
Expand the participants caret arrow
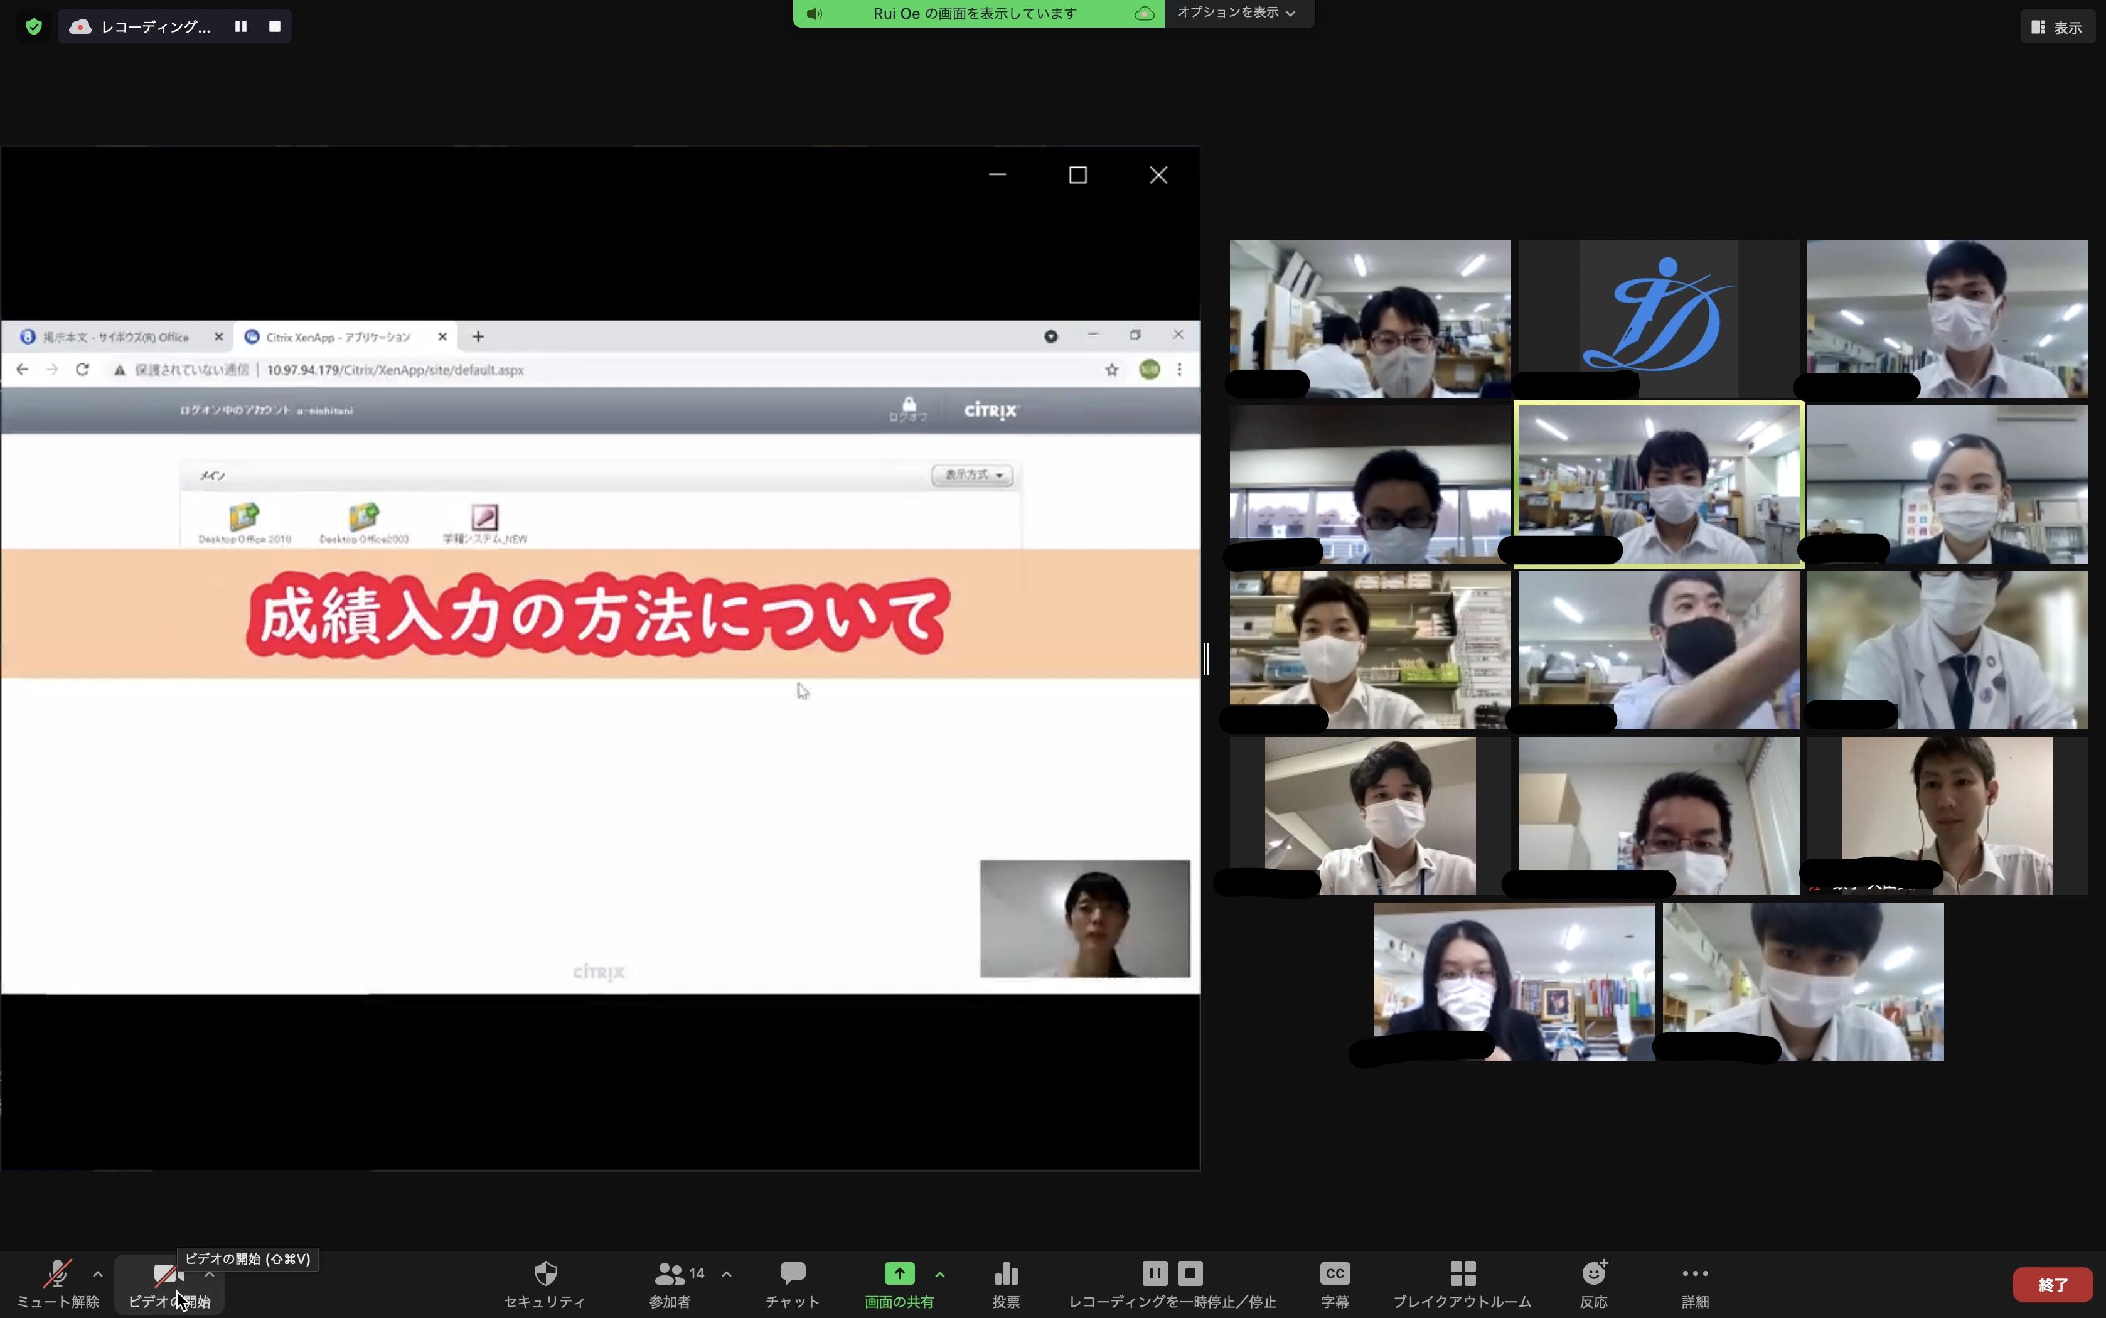click(x=727, y=1275)
